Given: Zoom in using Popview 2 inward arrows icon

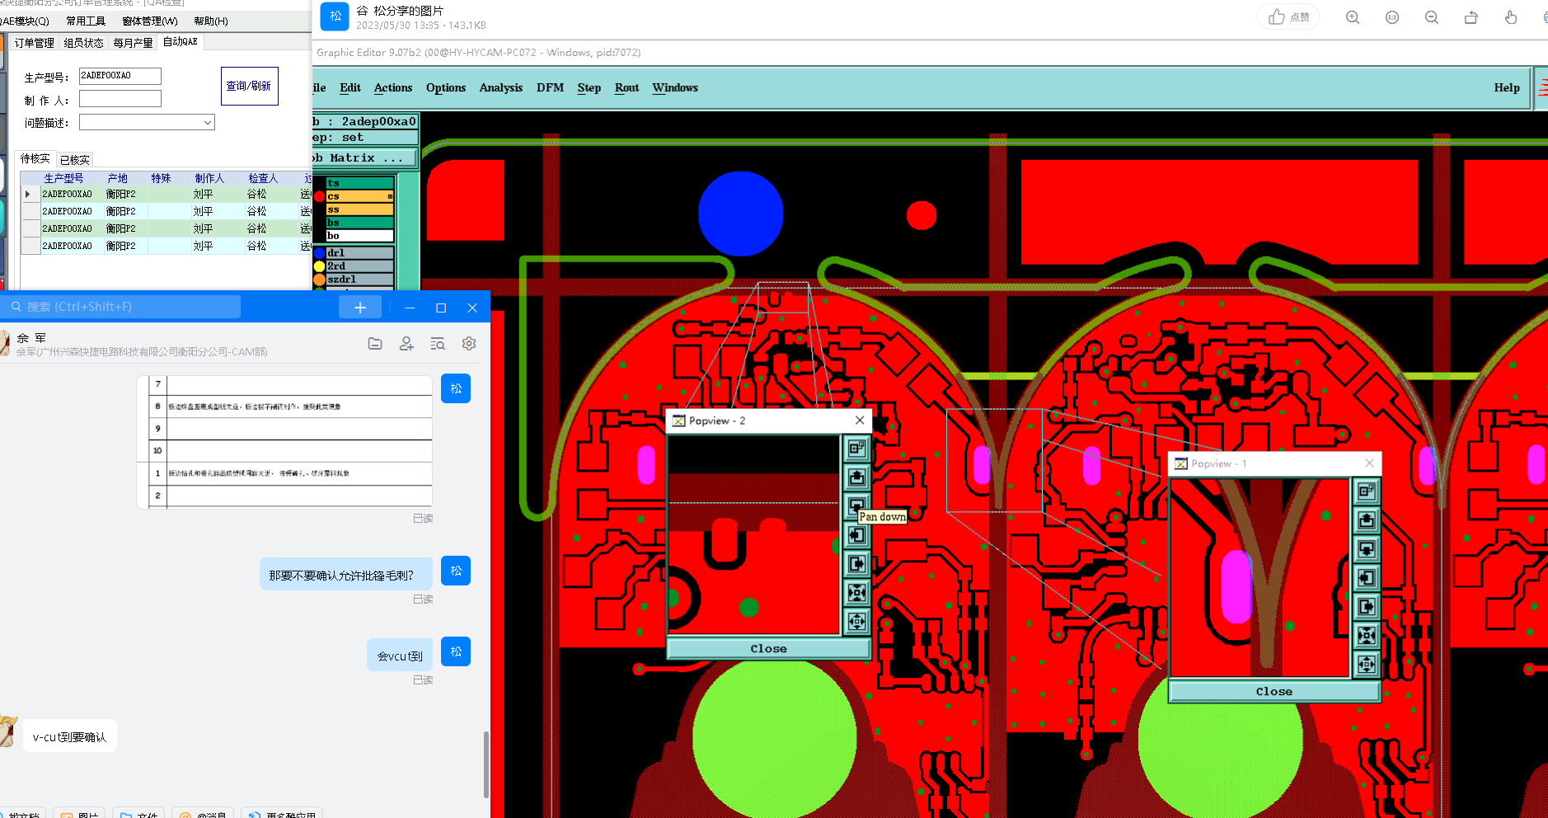Looking at the screenshot, I should coord(856,592).
